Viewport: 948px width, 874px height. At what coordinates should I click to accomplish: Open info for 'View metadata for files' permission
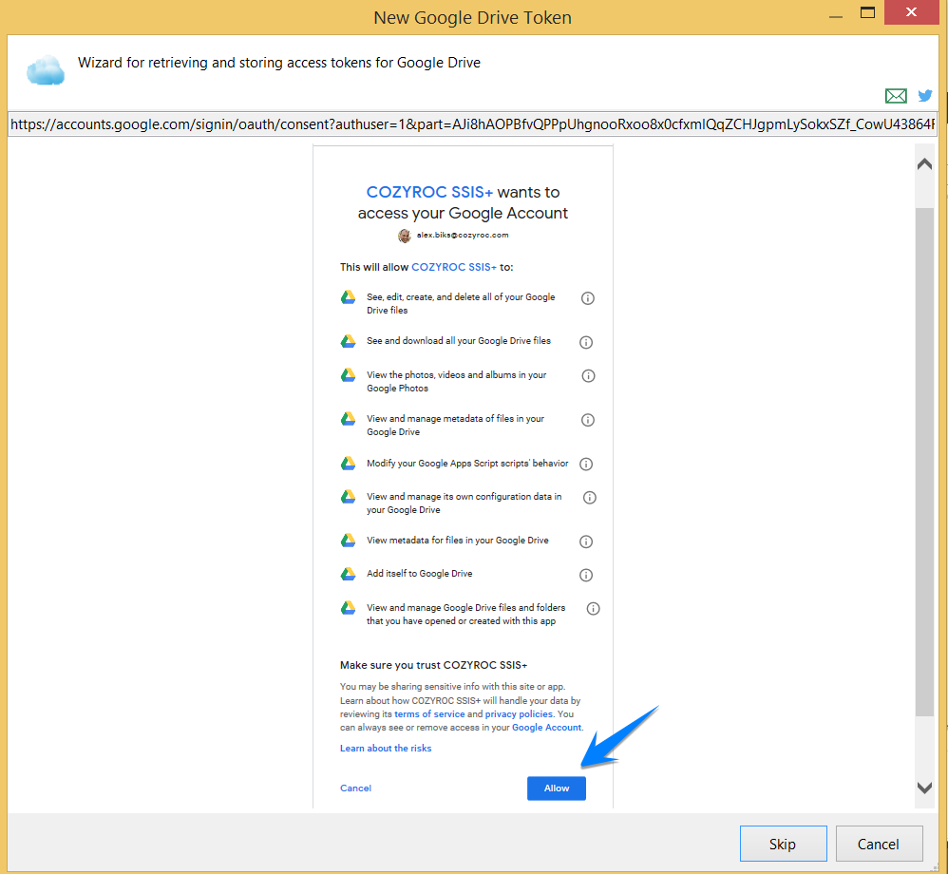(x=586, y=541)
